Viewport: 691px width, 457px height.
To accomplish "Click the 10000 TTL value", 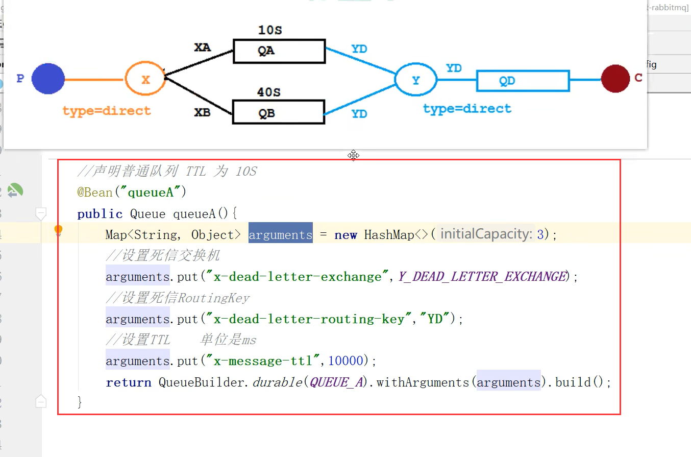I will click(x=345, y=361).
